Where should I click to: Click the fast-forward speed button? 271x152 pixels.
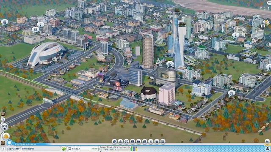coord(18,149)
